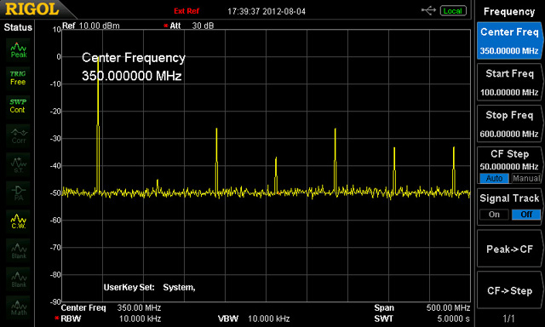
Task: Select the Corr correction status icon
Action: [18, 135]
